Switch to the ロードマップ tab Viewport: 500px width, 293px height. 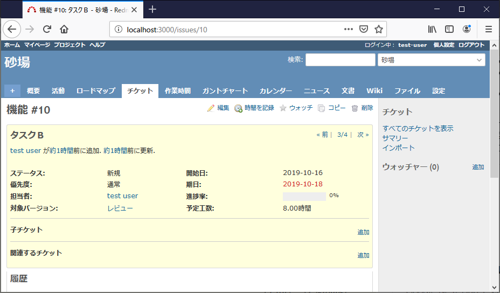pos(96,91)
